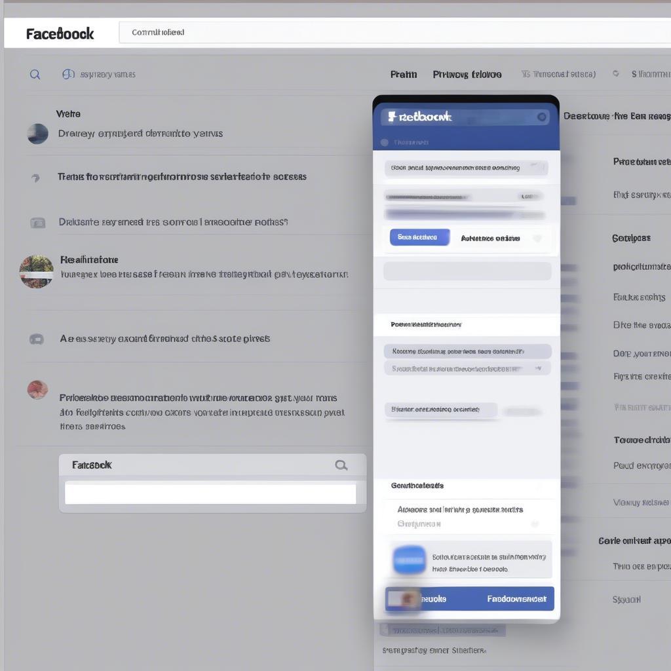
Task: Click the Facebook logo in popup header
Action: (419, 117)
